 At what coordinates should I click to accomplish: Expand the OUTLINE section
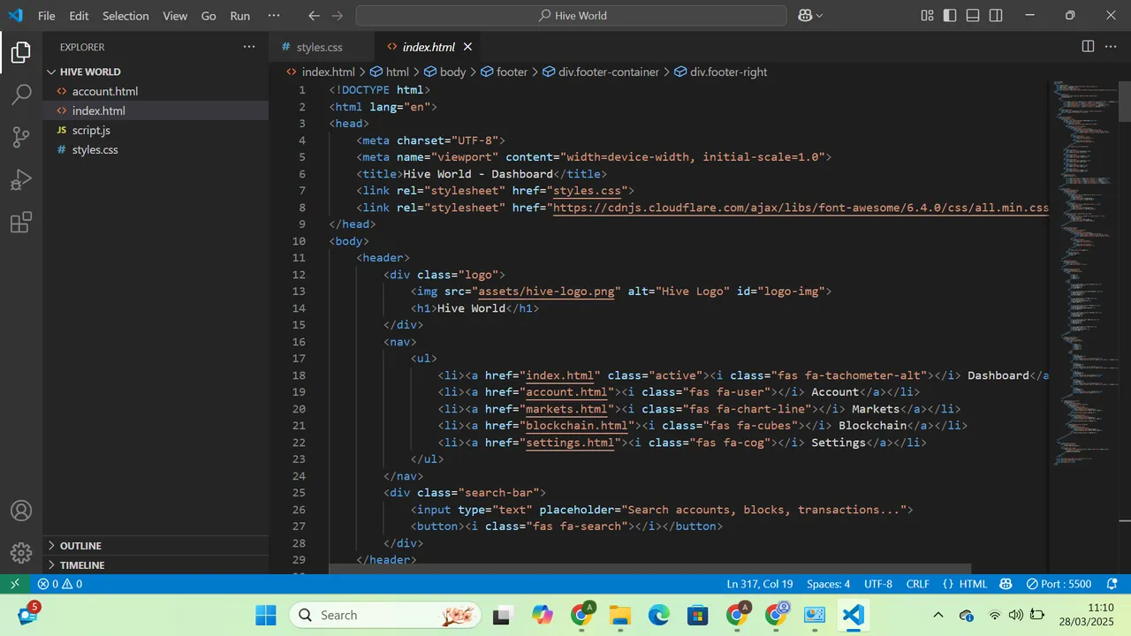click(156, 545)
